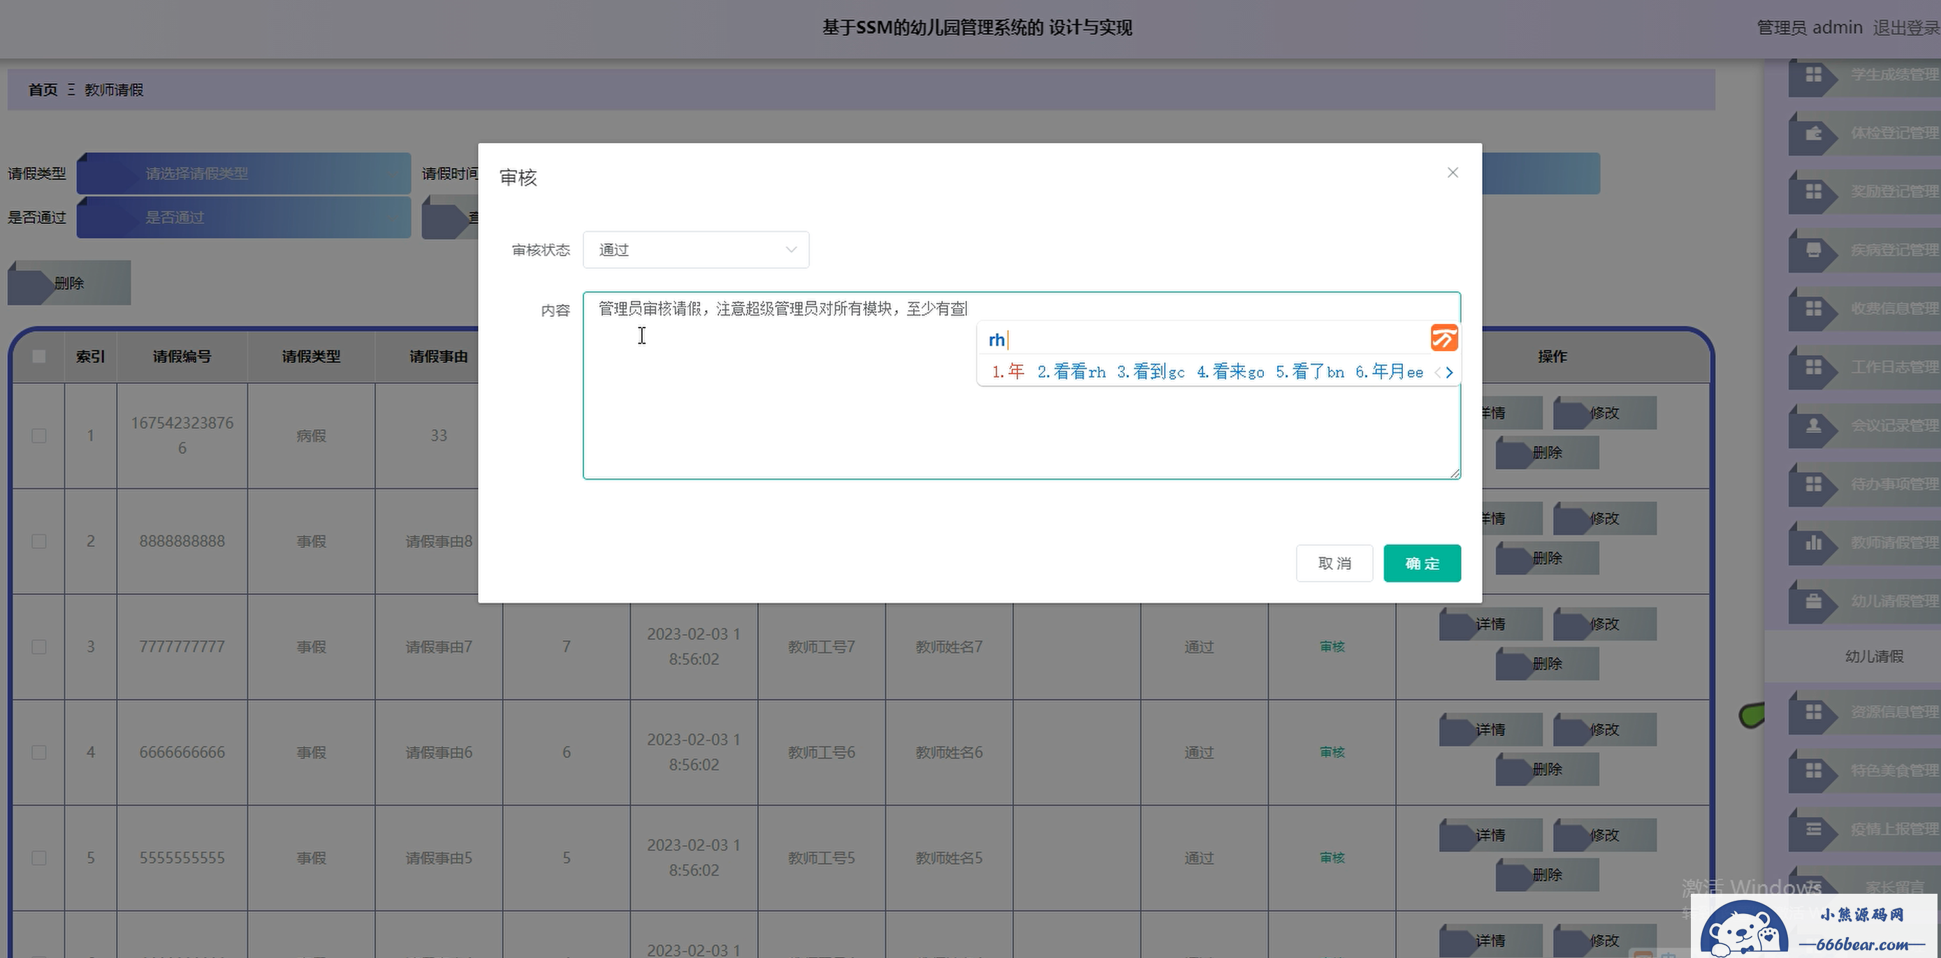Expand the 疫情上报管理 menu
1941x958 pixels.
(x=1864, y=828)
